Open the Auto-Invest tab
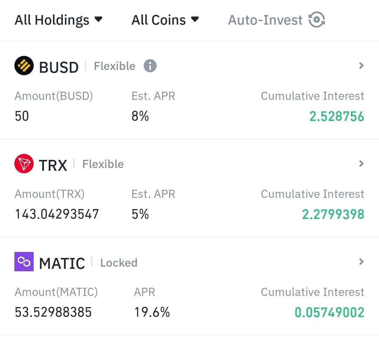This screenshot has height=350, width=379. (x=277, y=20)
